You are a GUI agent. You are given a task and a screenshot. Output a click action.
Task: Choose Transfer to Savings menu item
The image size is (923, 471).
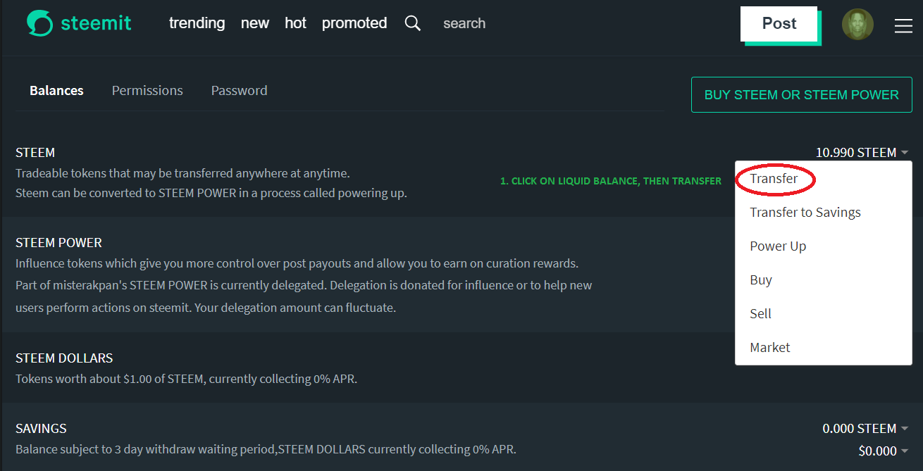tap(805, 213)
